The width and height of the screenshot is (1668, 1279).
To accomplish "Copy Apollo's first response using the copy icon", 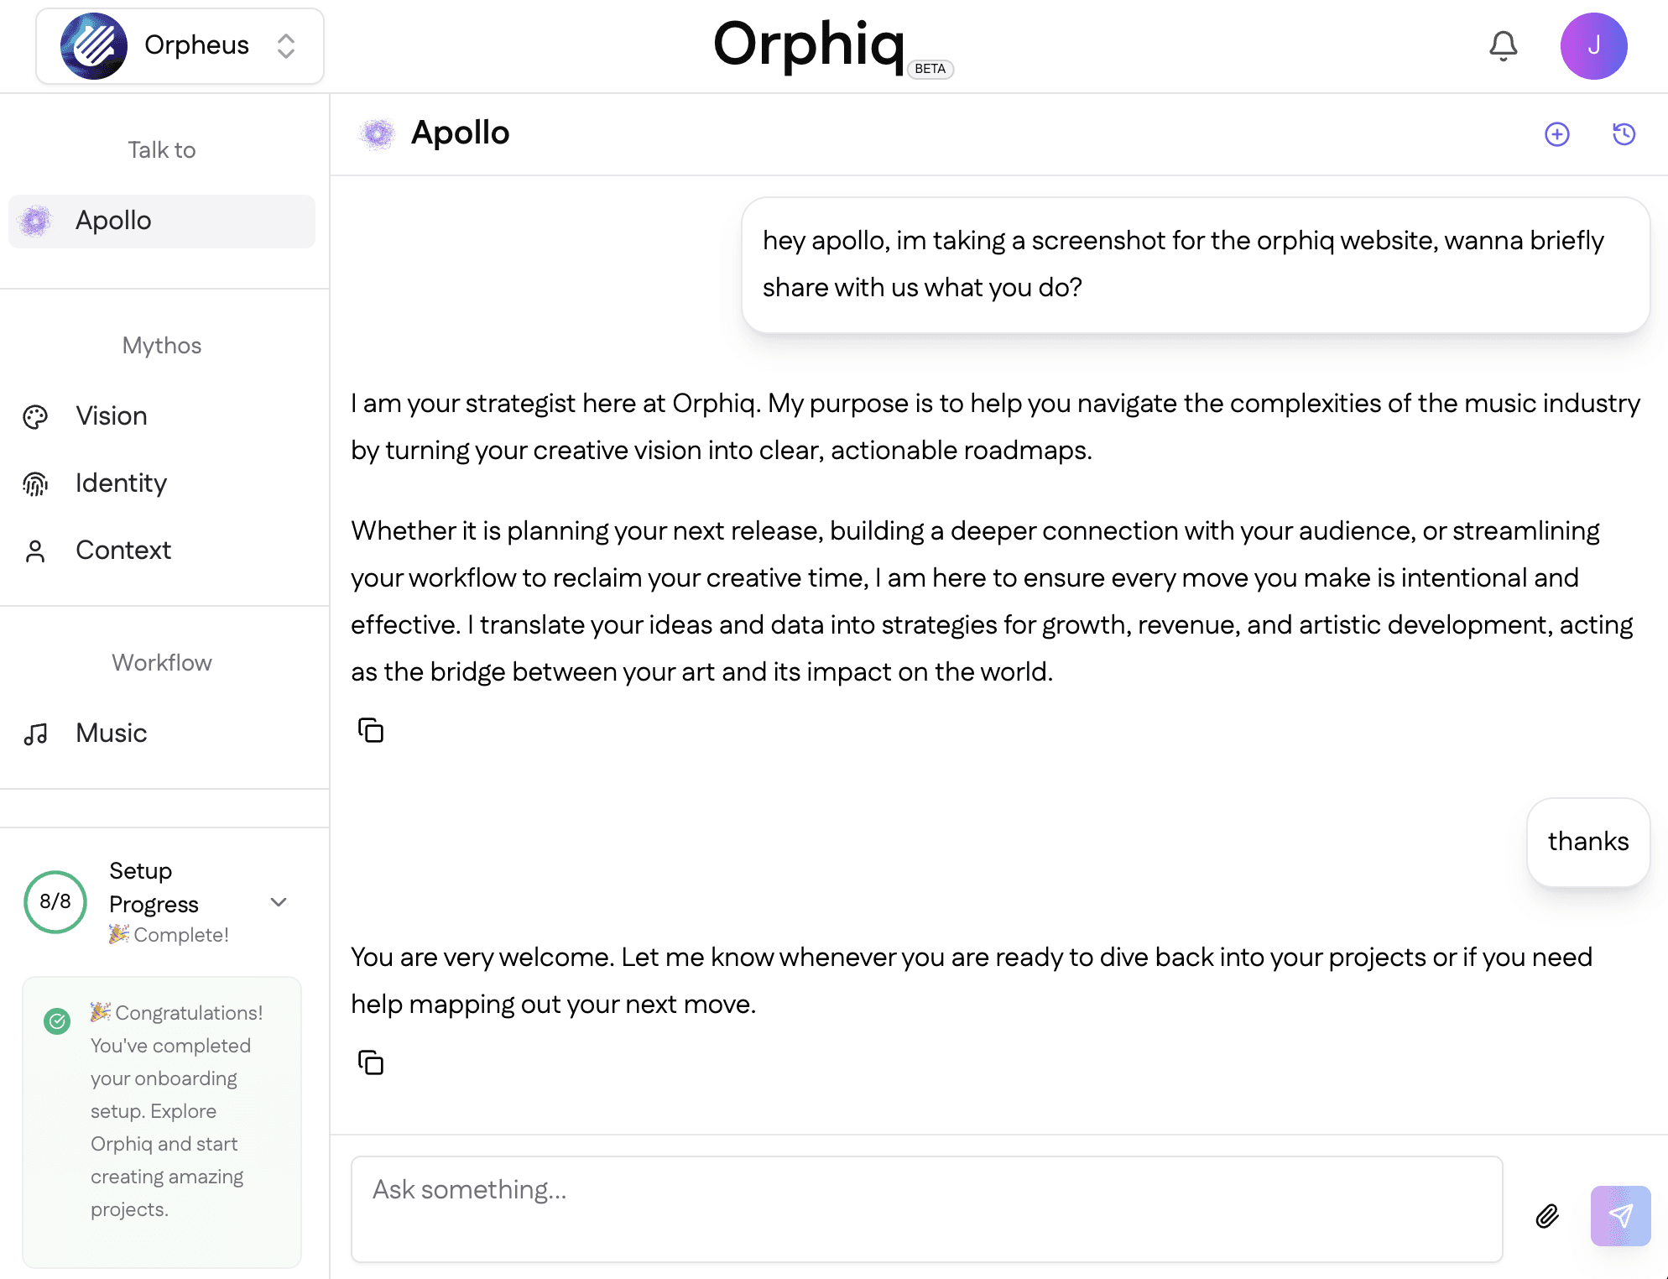I will (x=370, y=730).
